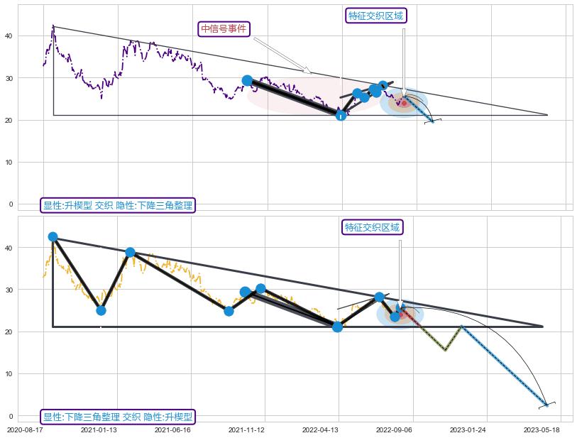Click the forecast endpoint bracket at bottom right of lower chart
The width and height of the screenshot is (577, 438).
pyautogui.click(x=546, y=405)
